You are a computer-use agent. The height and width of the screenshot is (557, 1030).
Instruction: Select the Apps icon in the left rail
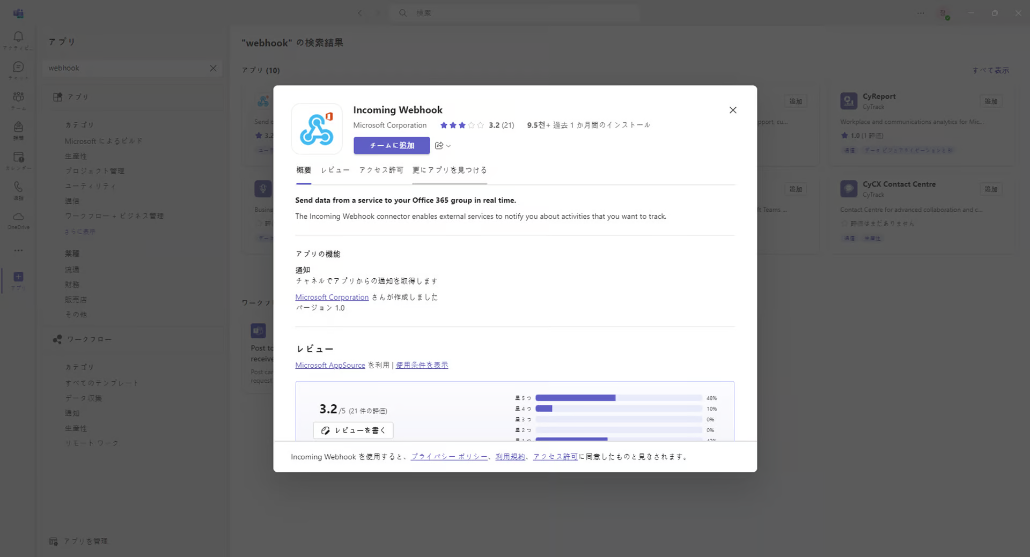click(x=18, y=277)
